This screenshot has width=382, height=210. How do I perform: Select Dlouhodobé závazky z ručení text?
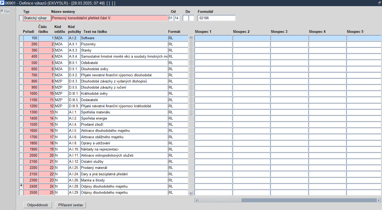pos(124,87)
